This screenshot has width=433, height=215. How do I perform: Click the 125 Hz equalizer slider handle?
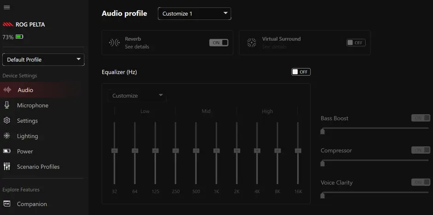155,151
